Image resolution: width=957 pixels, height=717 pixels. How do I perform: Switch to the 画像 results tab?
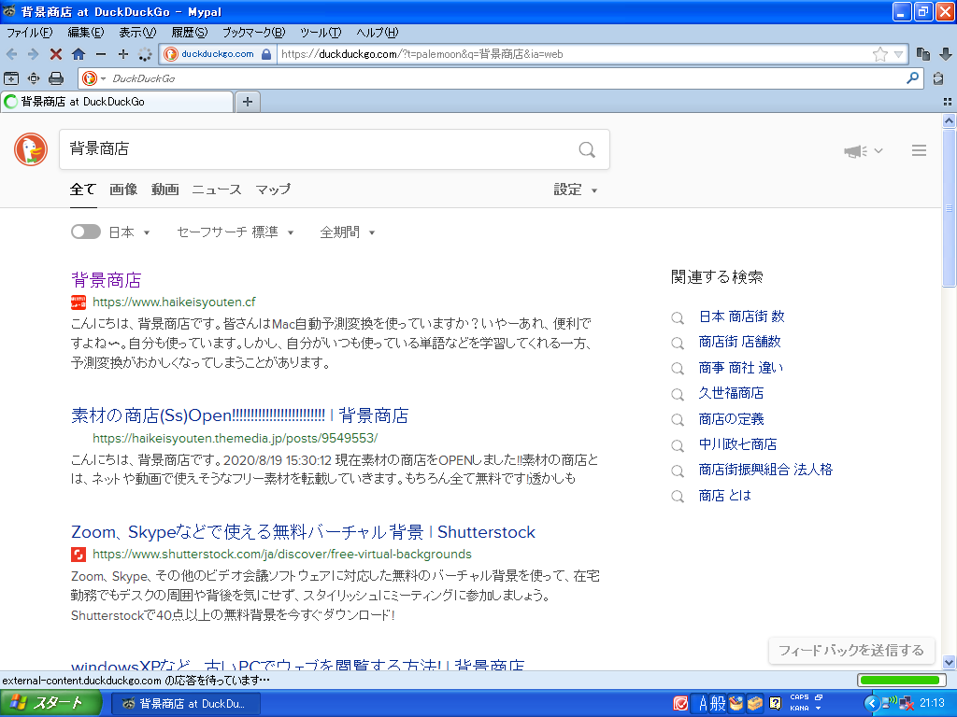coord(123,190)
